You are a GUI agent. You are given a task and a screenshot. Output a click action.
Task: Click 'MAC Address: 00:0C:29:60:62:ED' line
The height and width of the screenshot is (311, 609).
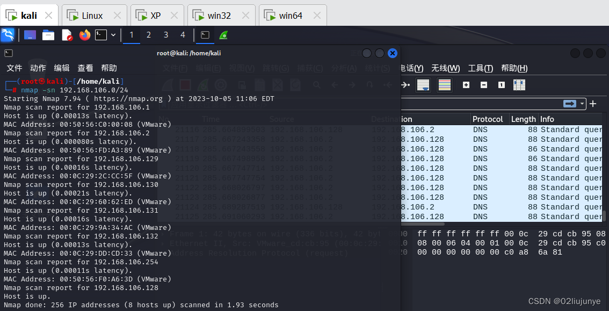tap(88, 201)
